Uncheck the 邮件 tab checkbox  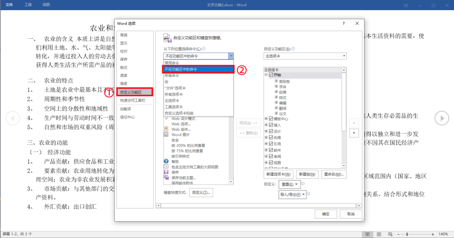[271, 150]
